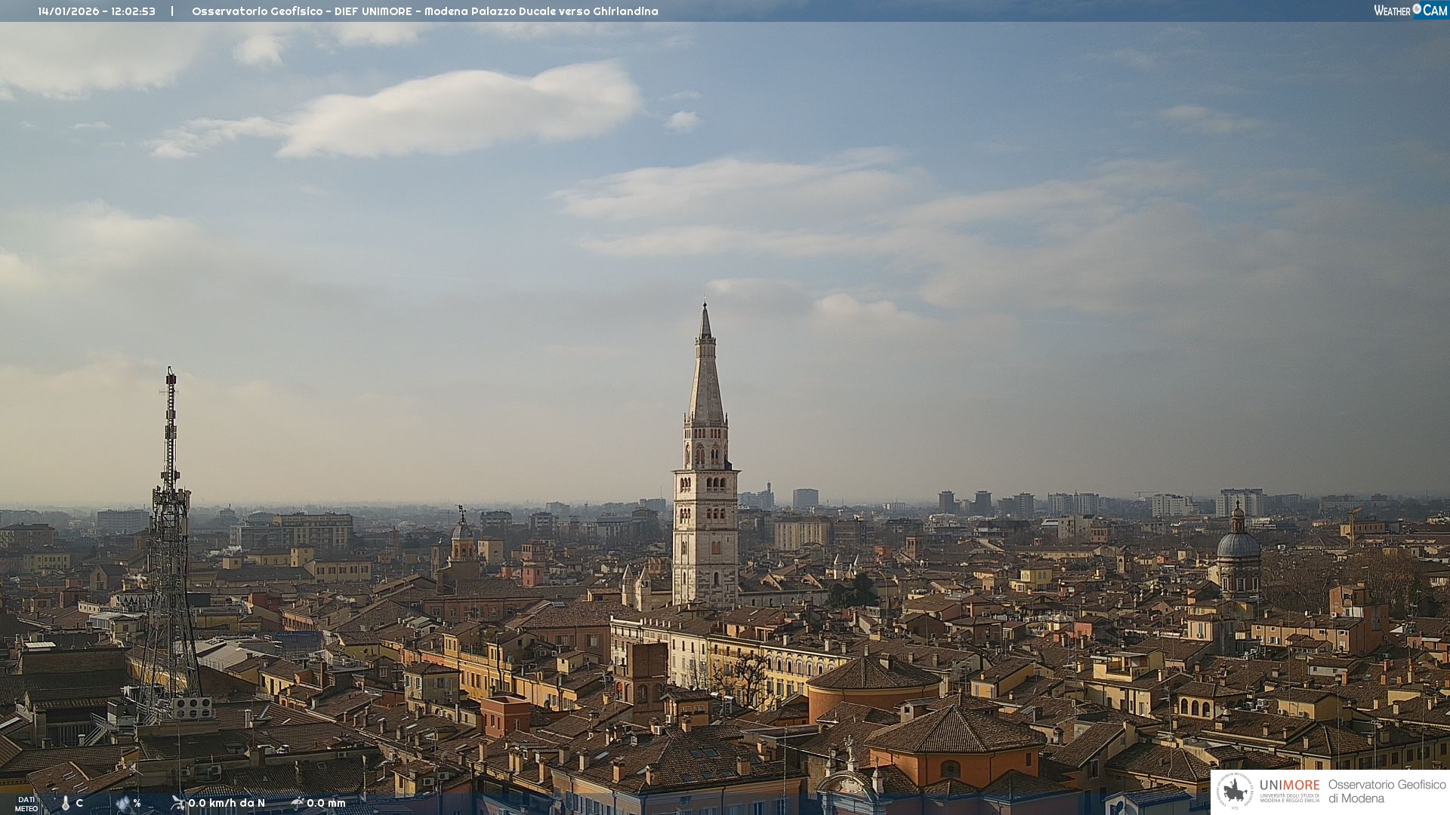Click the date and time stamp
This screenshot has height=815, width=1450.
point(97,11)
